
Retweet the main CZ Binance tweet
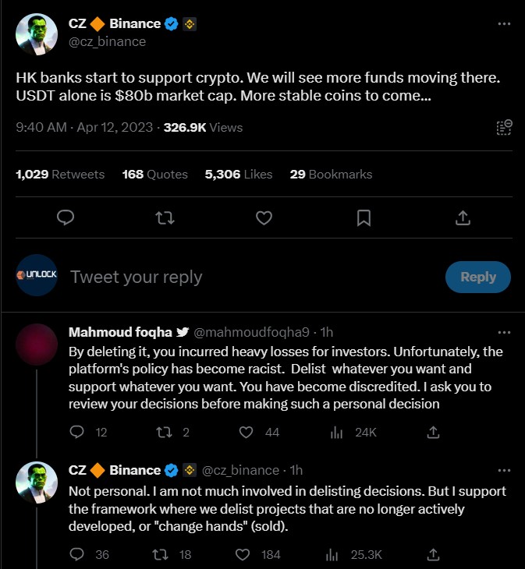[x=165, y=217]
